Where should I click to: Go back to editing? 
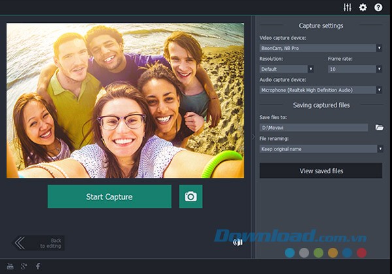[39, 243]
